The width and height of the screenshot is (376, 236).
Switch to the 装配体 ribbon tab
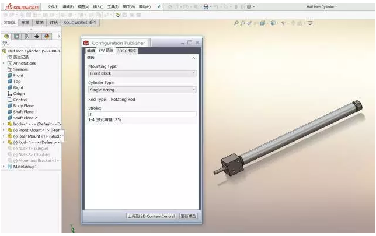9,23
